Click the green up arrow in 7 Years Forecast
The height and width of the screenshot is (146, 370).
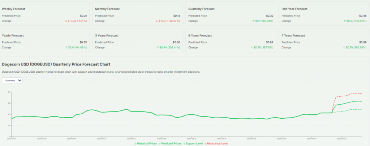click(x=344, y=47)
